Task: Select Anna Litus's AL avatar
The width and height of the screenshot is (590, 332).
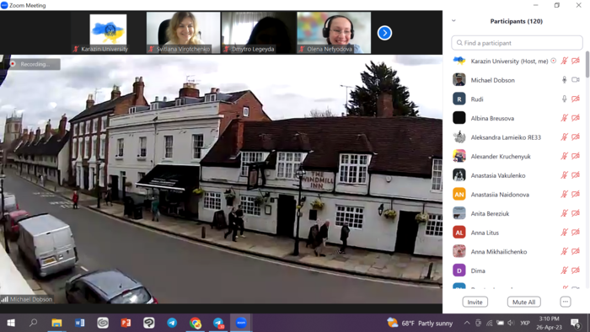Action: 459,233
